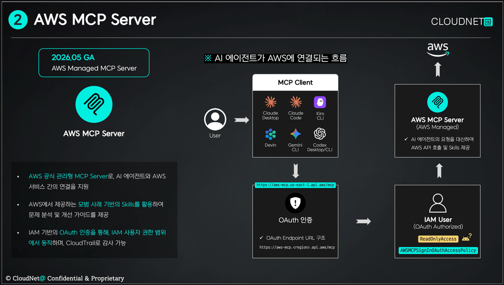
Task: Click the AWS Managed MCP Server line in the box
Action: click(94, 68)
